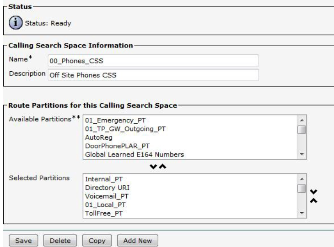334x247 pixels.
Task: Remove partition with up arrow between lists
Action: coord(162,167)
